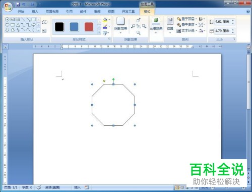Open the 插入 (Insert) tab

click(x=35, y=12)
